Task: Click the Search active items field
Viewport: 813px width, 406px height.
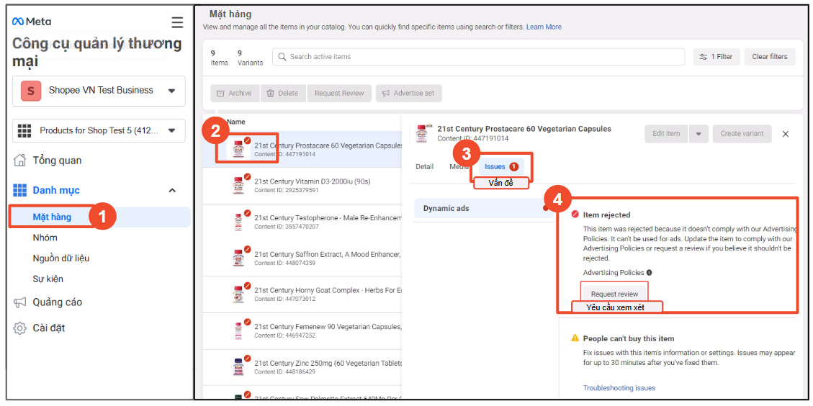Action: coord(478,57)
